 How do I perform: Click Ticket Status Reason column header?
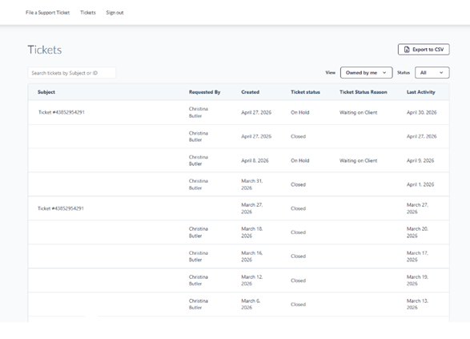364,92
